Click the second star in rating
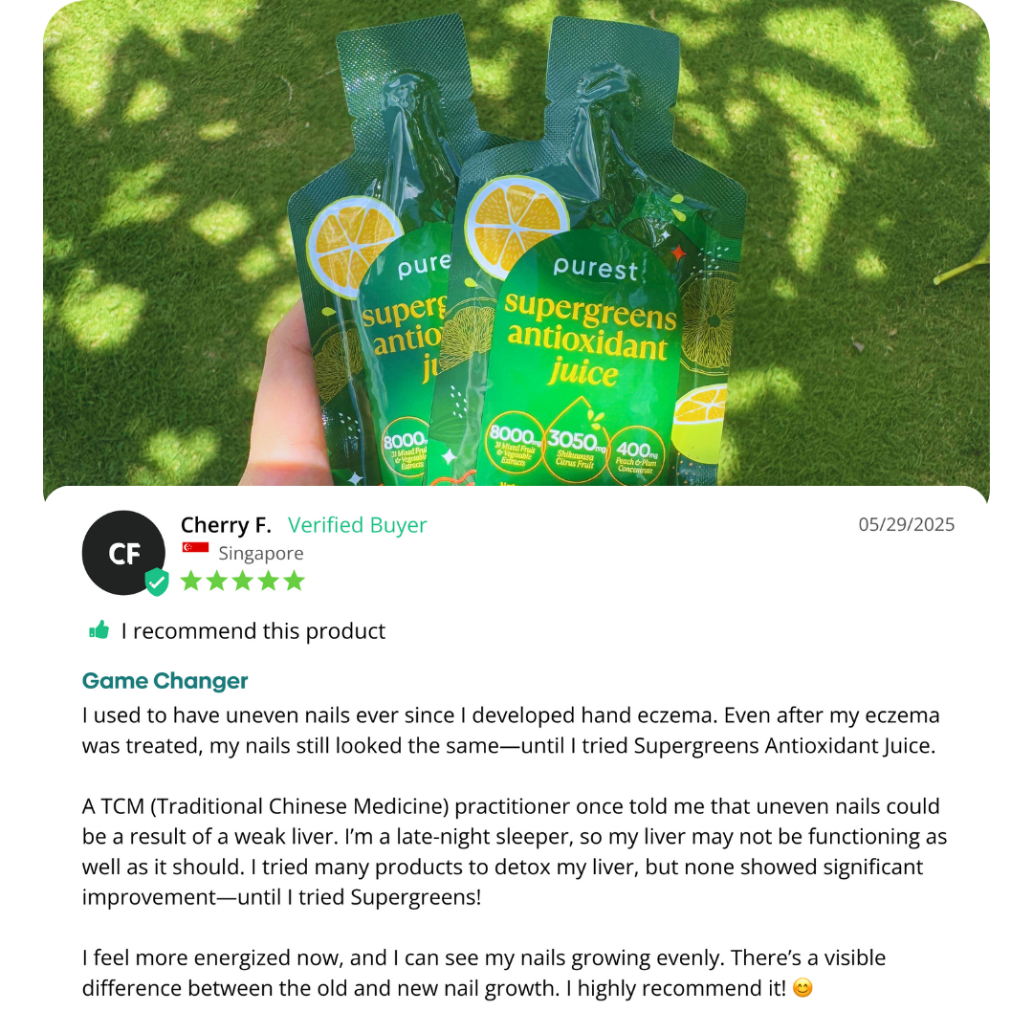Screen dimensions: 1033x1033 pyautogui.click(x=217, y=581)
